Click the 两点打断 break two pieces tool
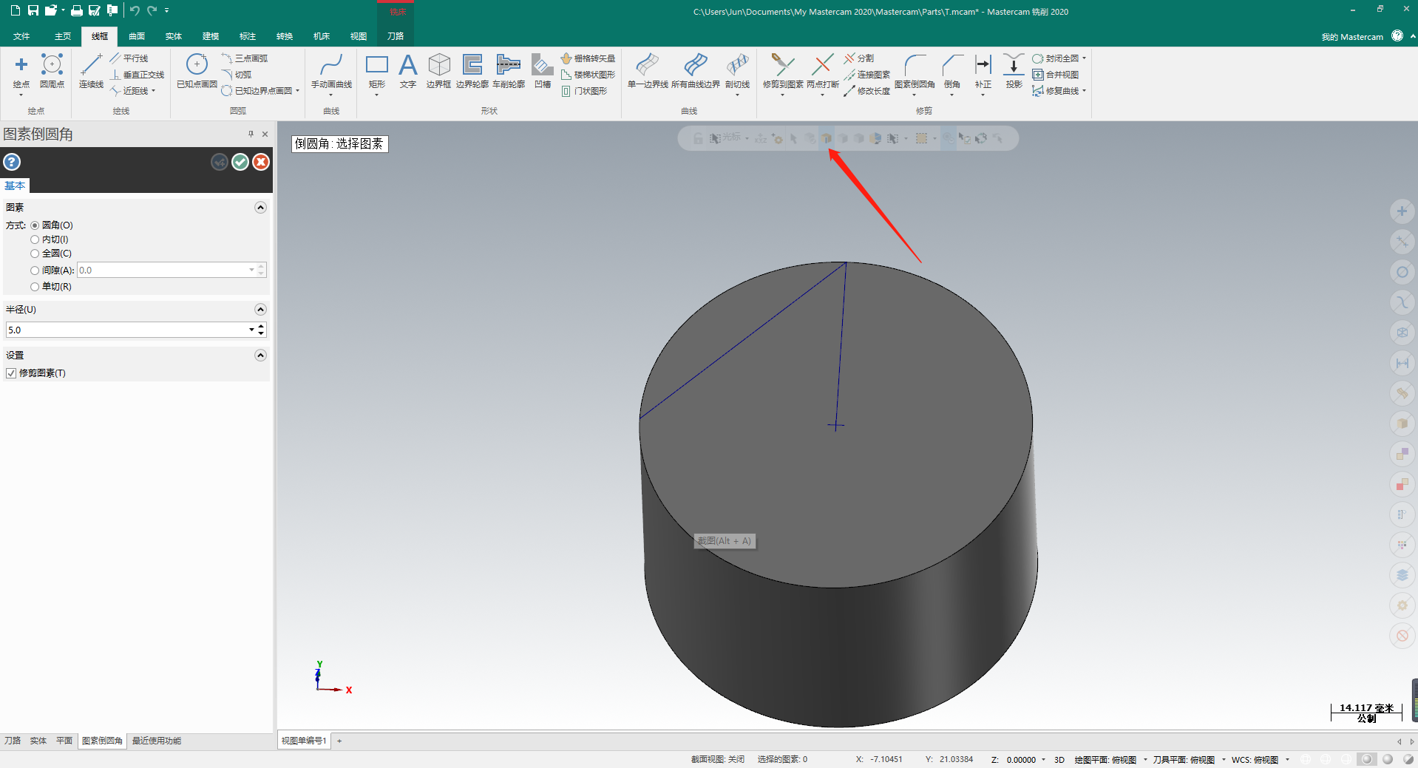1418x768 pixels. 823,72
